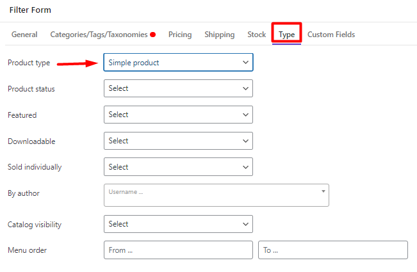Open the Pricing tab
The image size is (417, 272).
180,35
